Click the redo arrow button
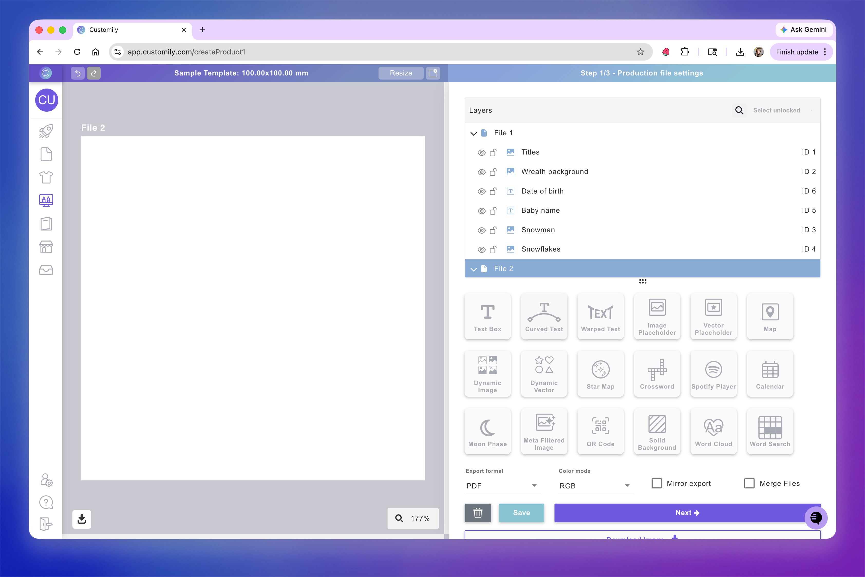Image resolution: width=865 pixels, height=577 pixels. (93, 73)
